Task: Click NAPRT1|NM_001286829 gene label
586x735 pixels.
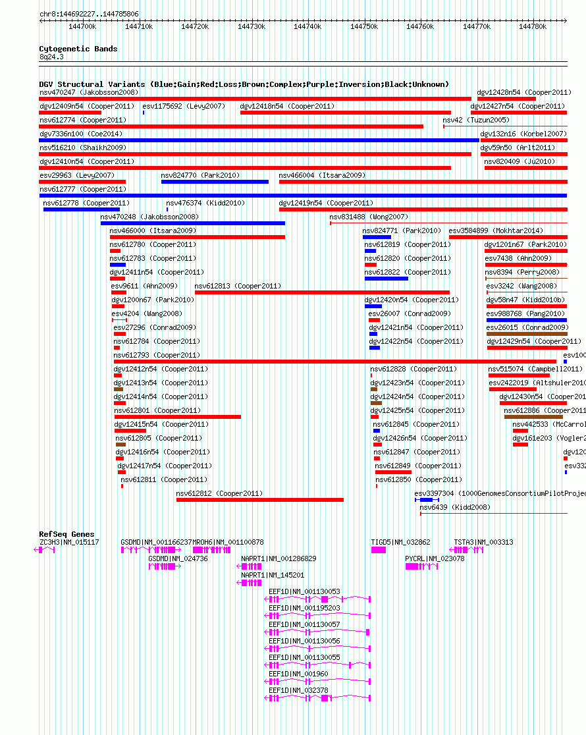Action: click(x=279, y=558)
